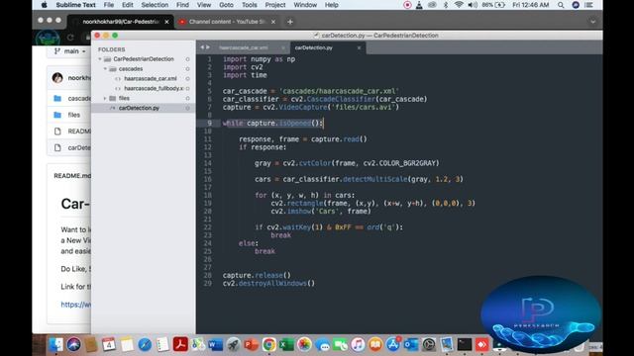Collapse the CarPedestrianDetection folder

100,59
